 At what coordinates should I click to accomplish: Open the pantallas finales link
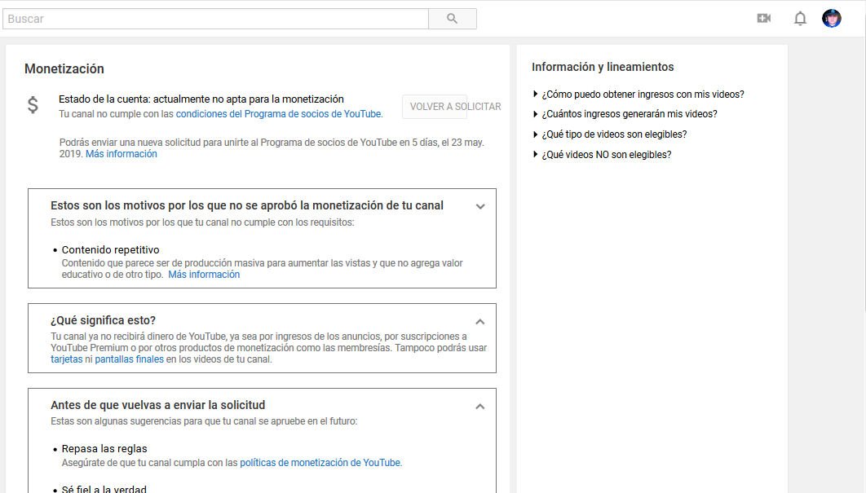(x=129, y=359)
